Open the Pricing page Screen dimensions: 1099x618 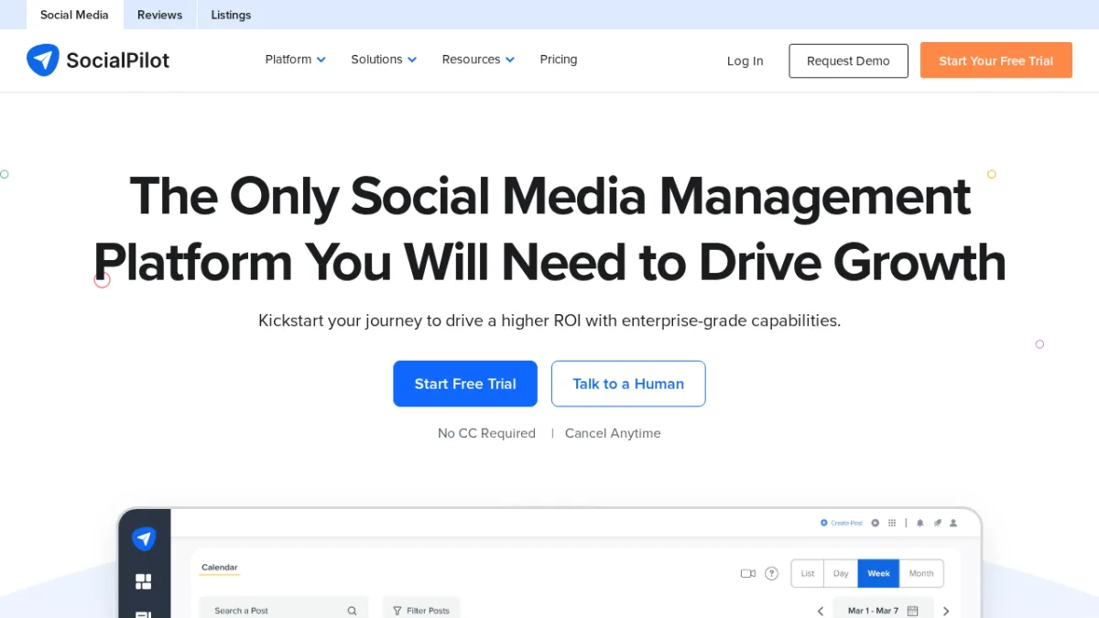tap(559, 60)
